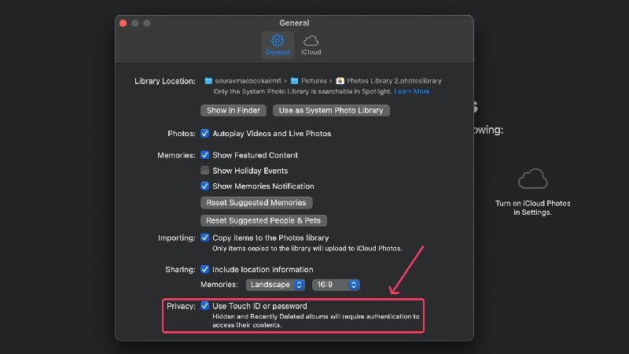This screenshot has height=354, width=629.
Task: Click Reset Suggested People & Pets
Action: tap(263, 220)
